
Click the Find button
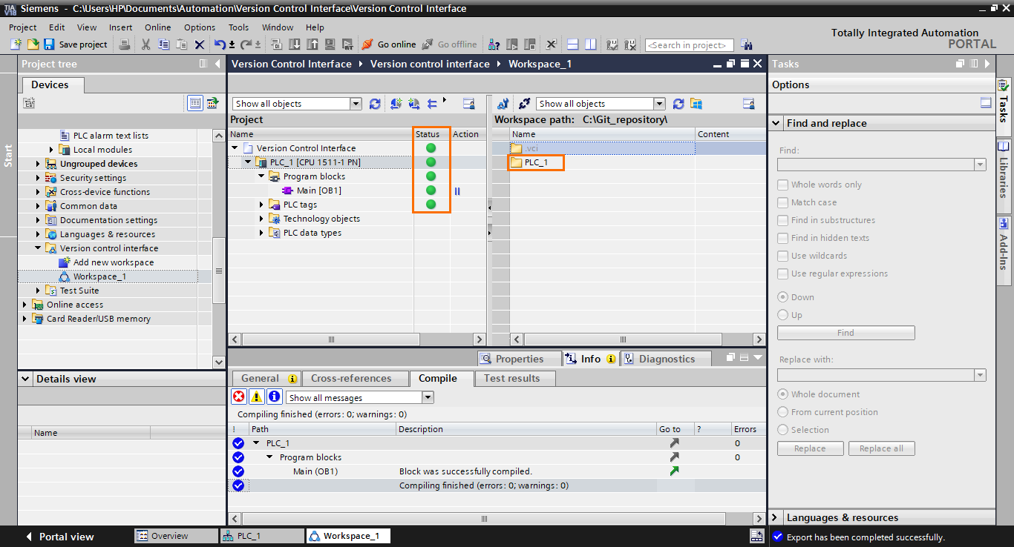(x=845, y=332)
